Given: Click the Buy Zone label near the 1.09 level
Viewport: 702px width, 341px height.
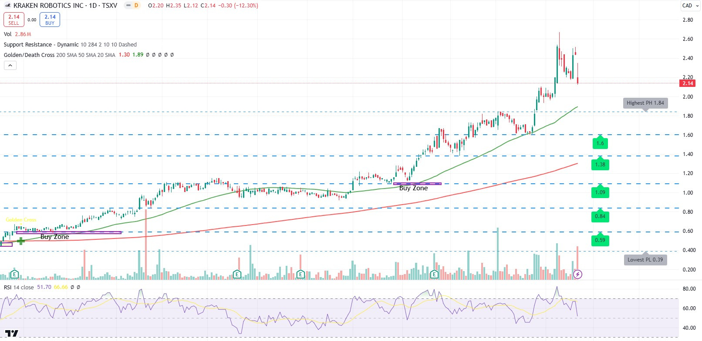Looking at the screenshot, I should click(413, 188).
